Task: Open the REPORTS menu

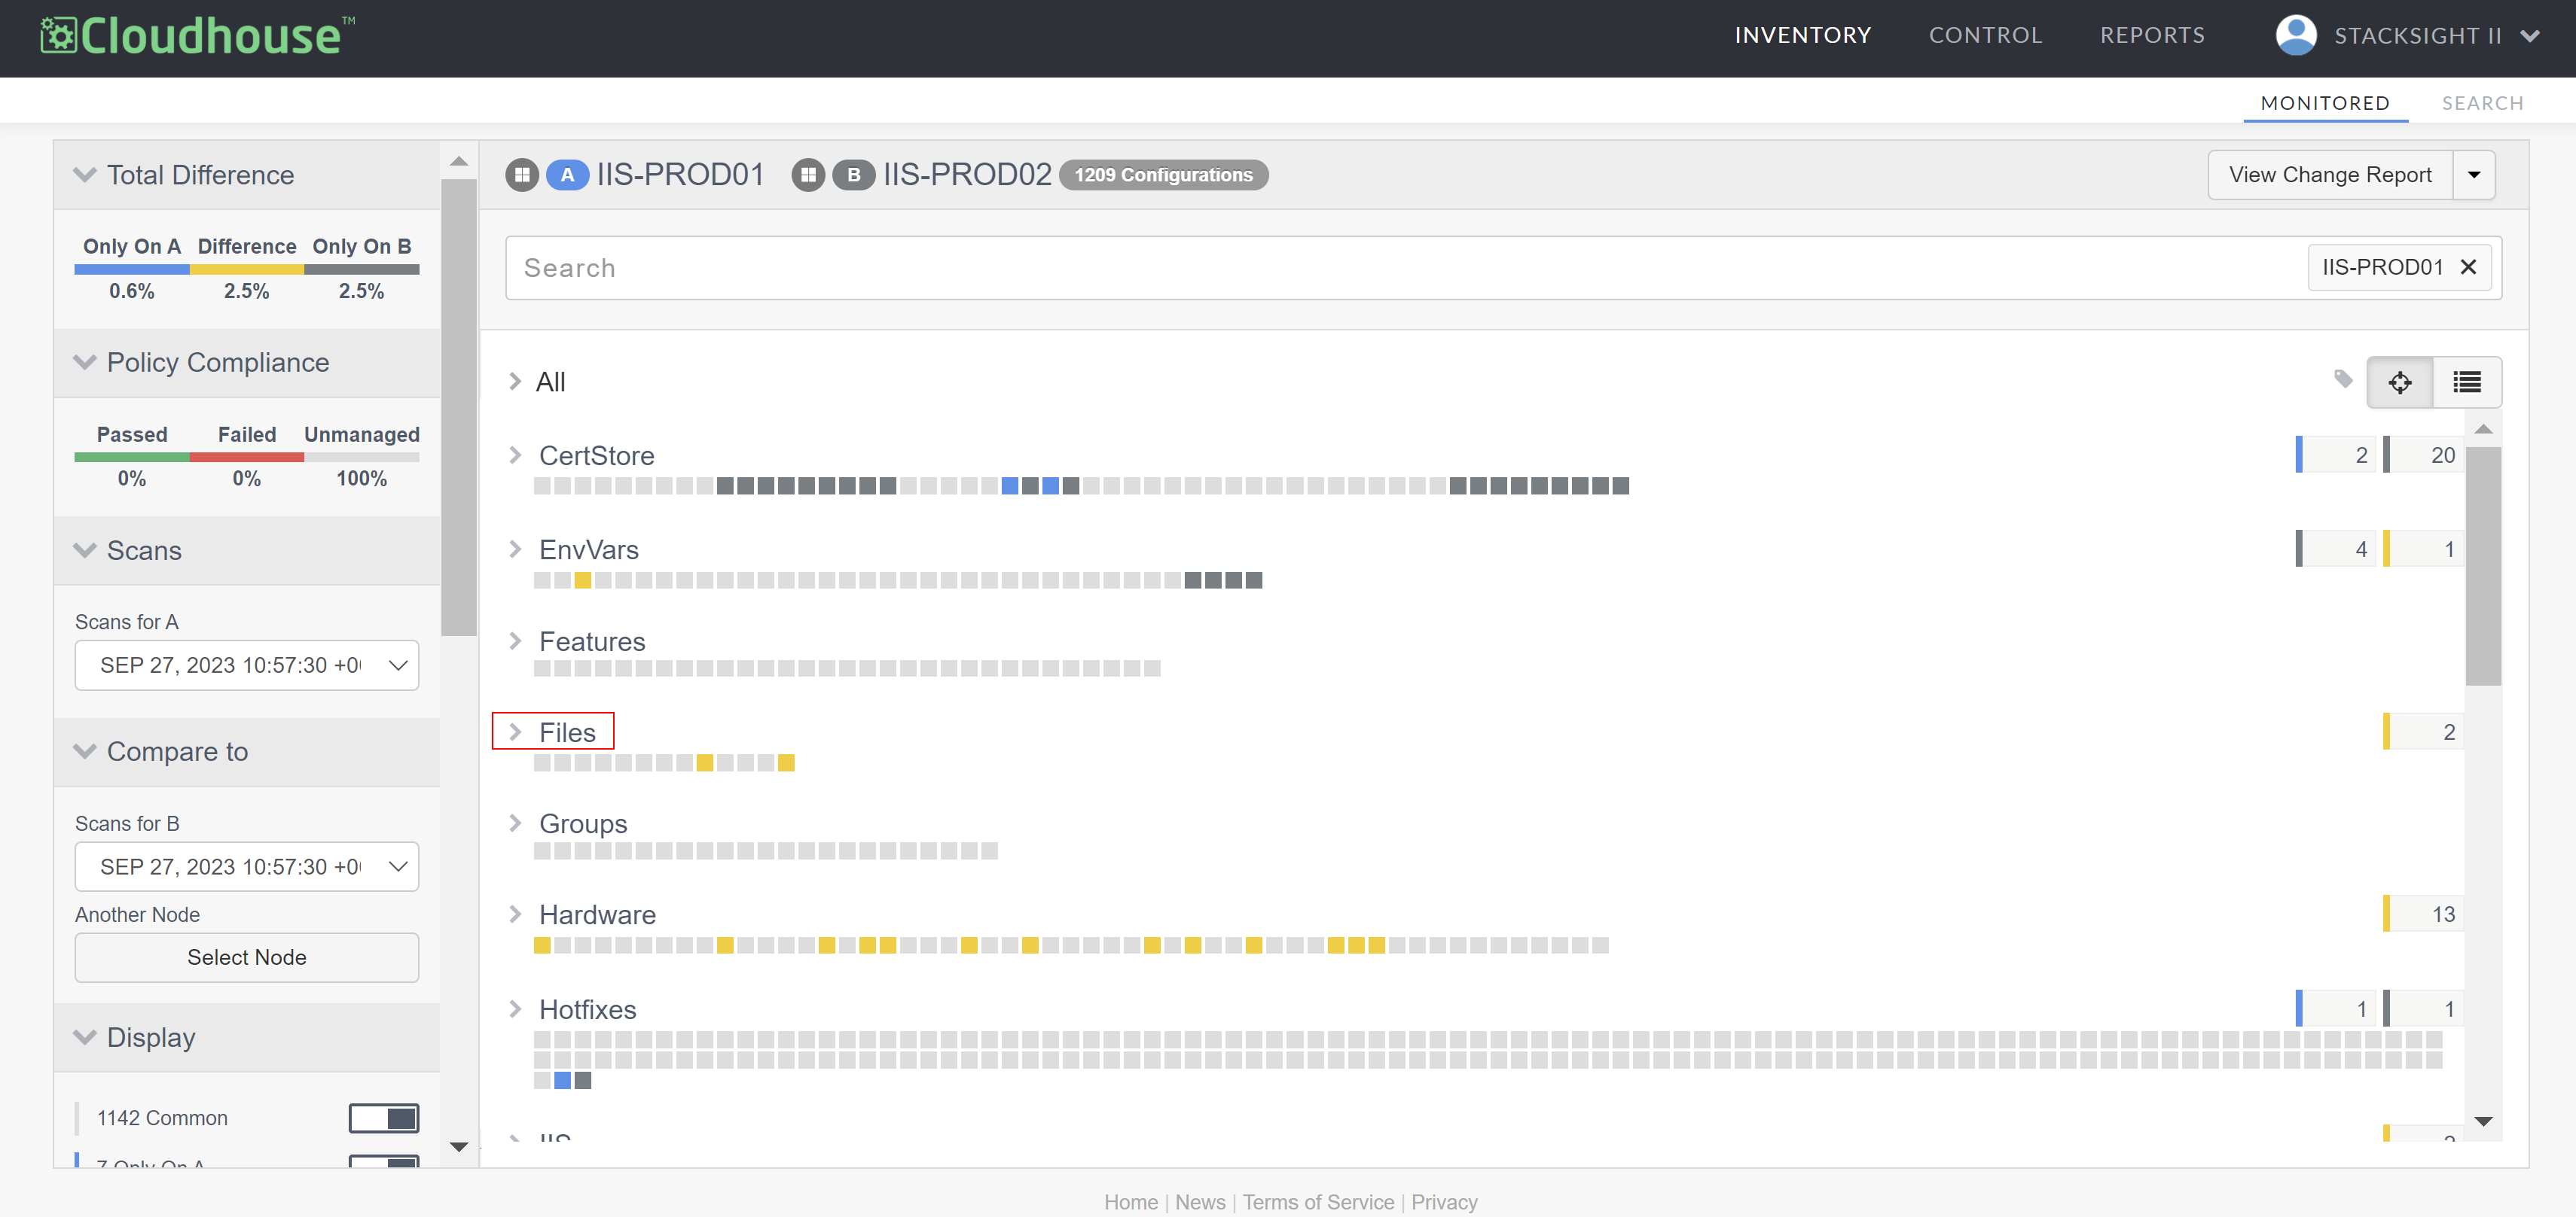Action: (2152, 36)
